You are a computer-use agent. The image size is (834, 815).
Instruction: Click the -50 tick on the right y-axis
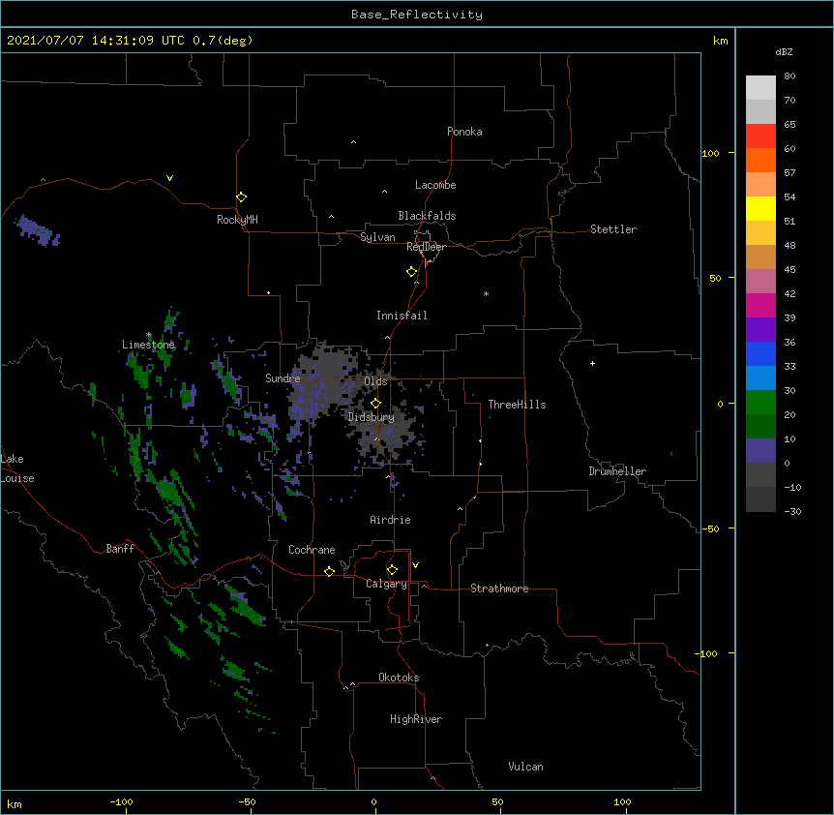tap(710, 528)
